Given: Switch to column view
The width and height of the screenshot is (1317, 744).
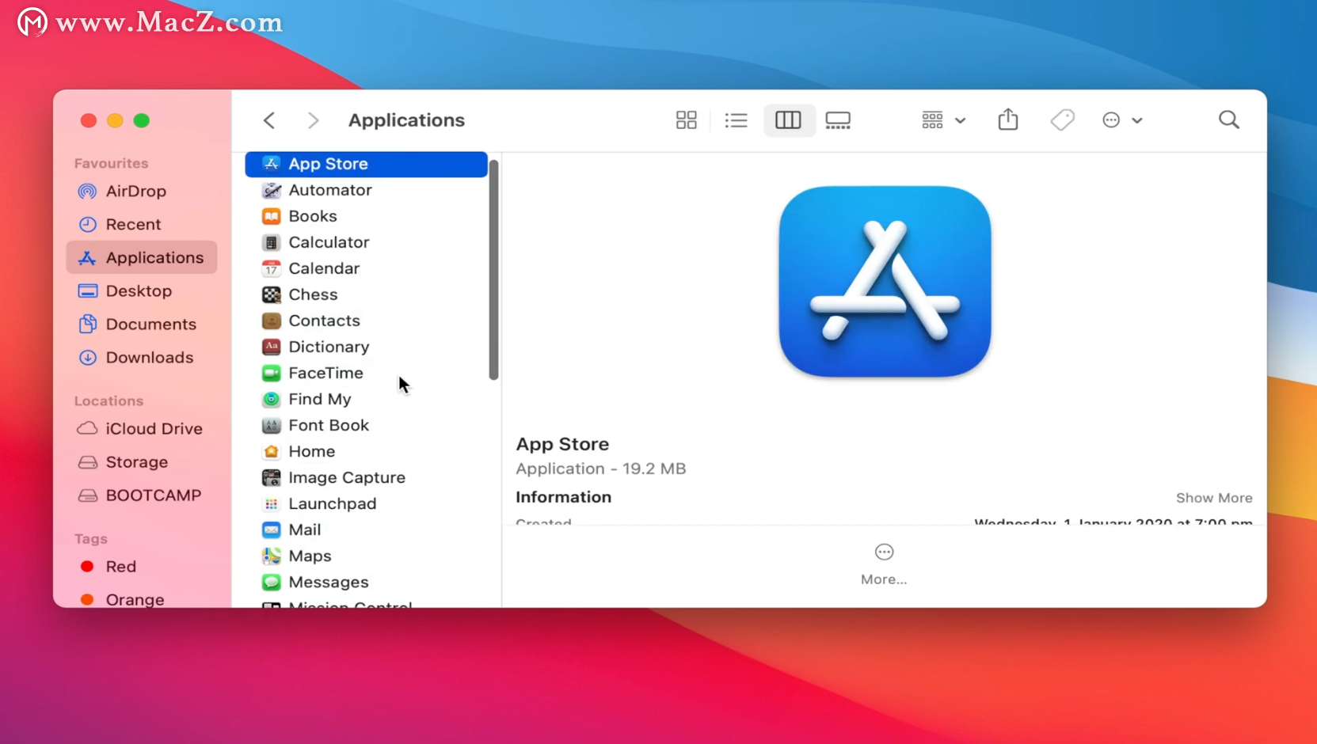Looking at the screenshot, I should [788, 120].
